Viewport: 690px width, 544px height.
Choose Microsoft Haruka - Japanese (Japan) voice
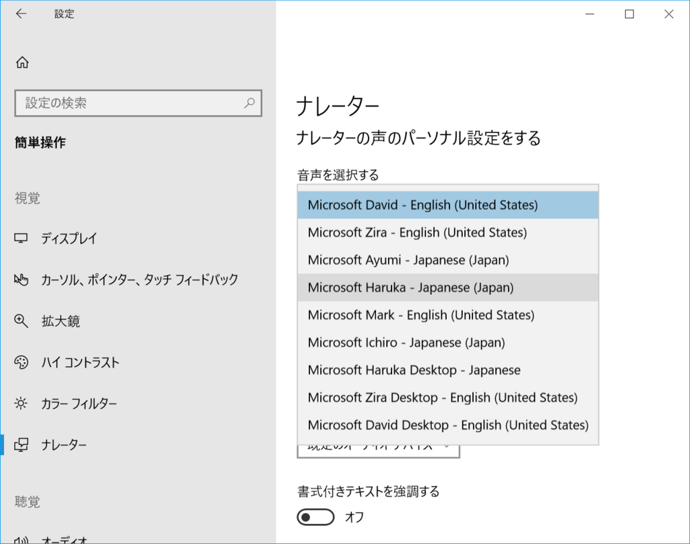point(448,287)
